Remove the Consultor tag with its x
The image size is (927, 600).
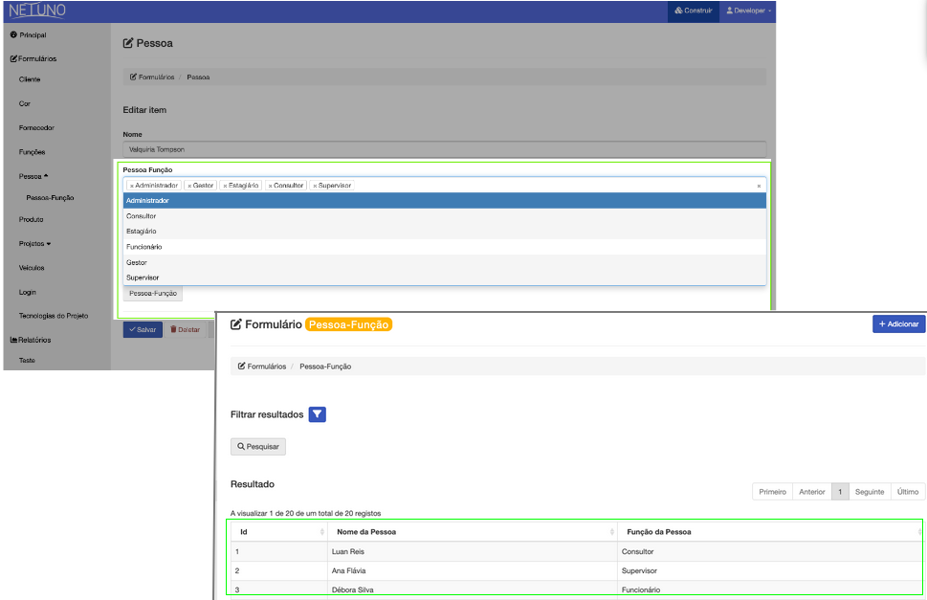pyautogui.click(x=271, y=186)
